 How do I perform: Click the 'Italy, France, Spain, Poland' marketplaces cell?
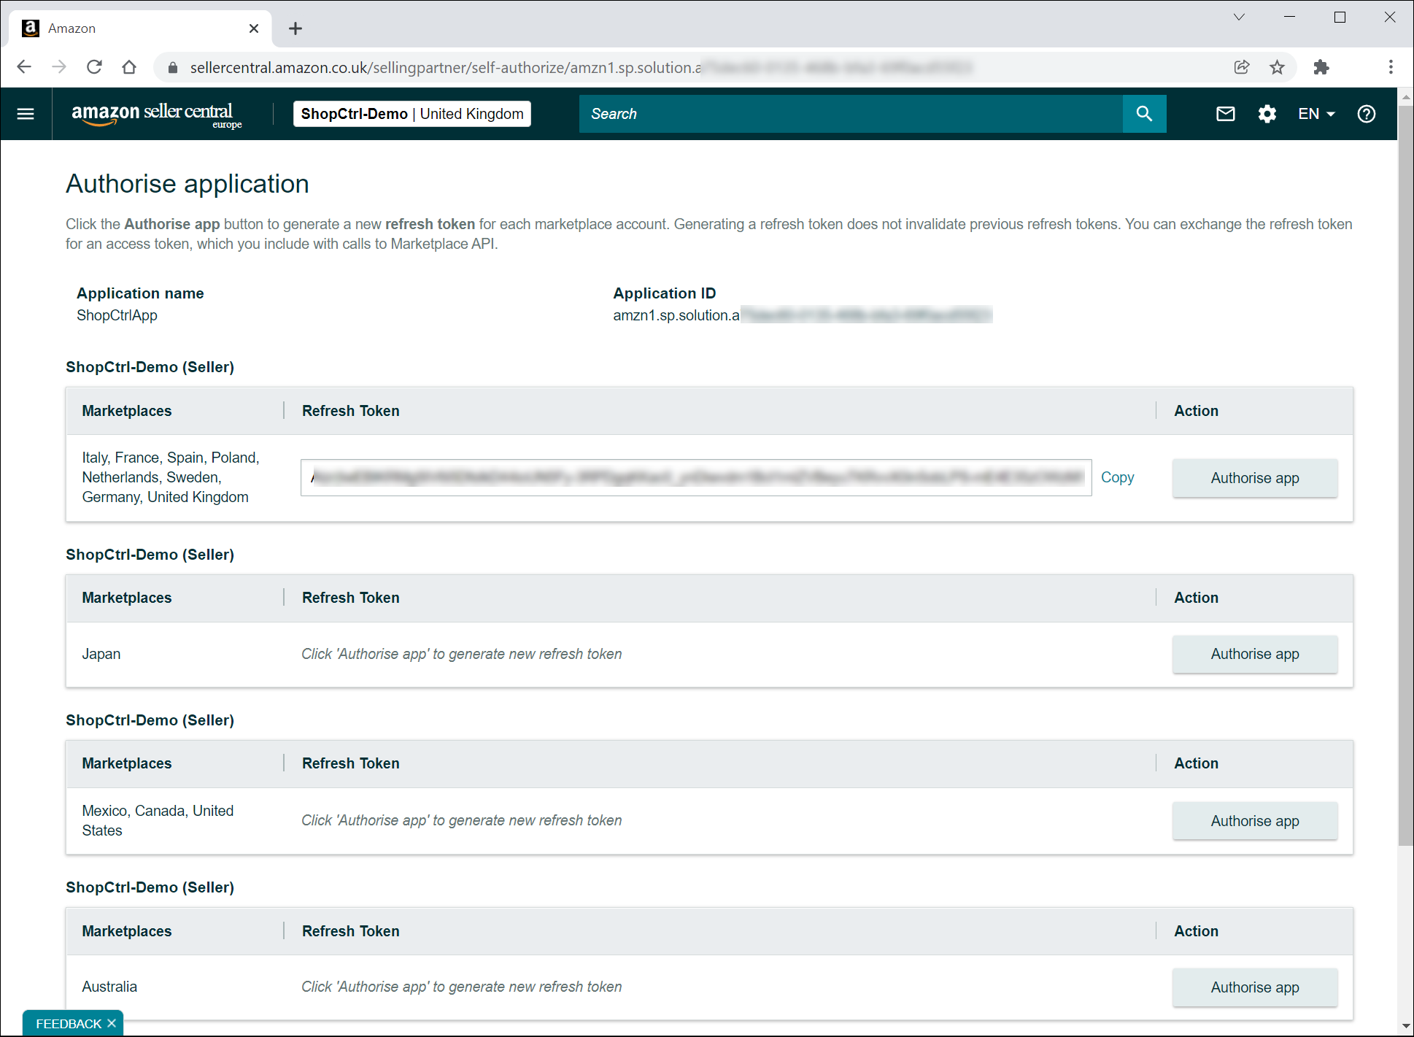pyautogui.click(x=171, y=477)
